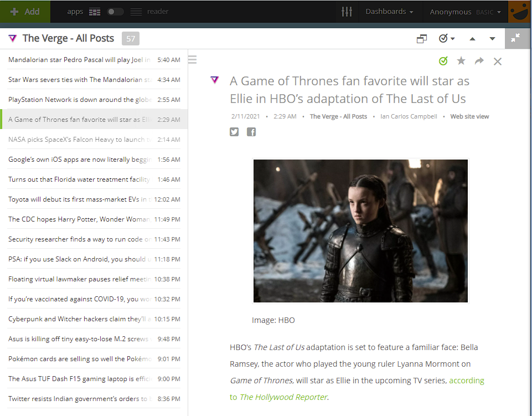Image resolution: width=532 pixels, height=416 pixels.
Task: Open Toyota mass-market EVs article
Action: click(x=94, y=199)
